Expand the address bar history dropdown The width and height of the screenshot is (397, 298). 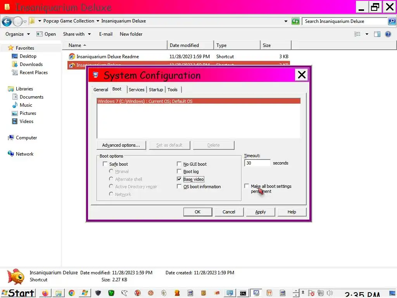point(286,21)
